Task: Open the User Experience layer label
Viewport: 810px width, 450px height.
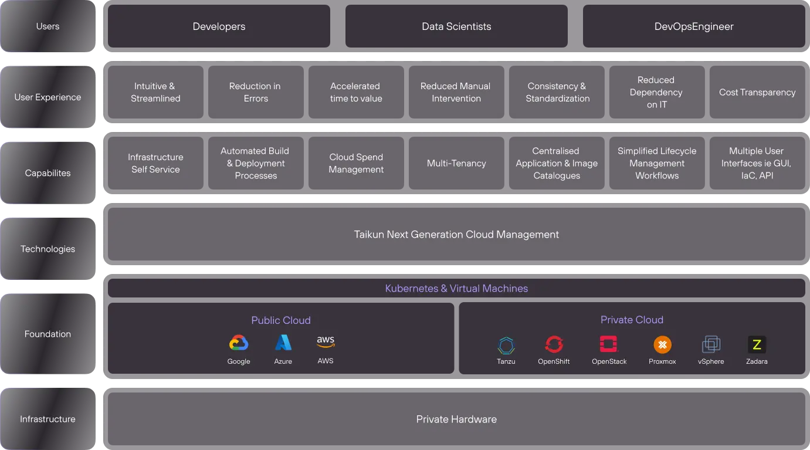Action: point(48,97)
